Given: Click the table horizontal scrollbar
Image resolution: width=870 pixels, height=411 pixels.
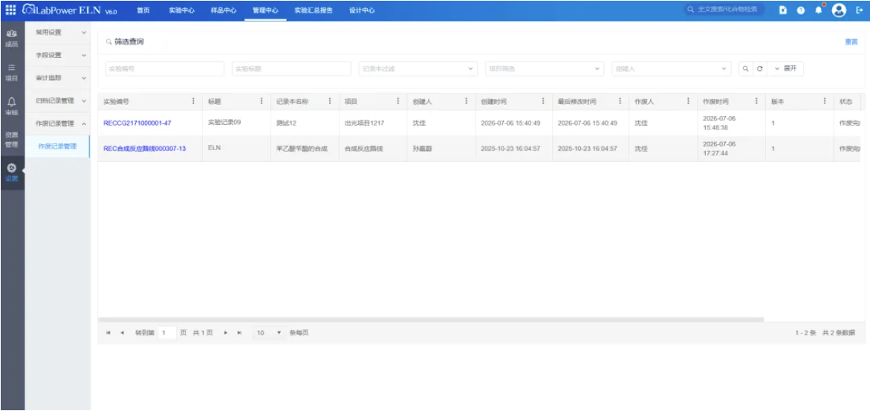Looking at the screenshot, I should 431,320.
